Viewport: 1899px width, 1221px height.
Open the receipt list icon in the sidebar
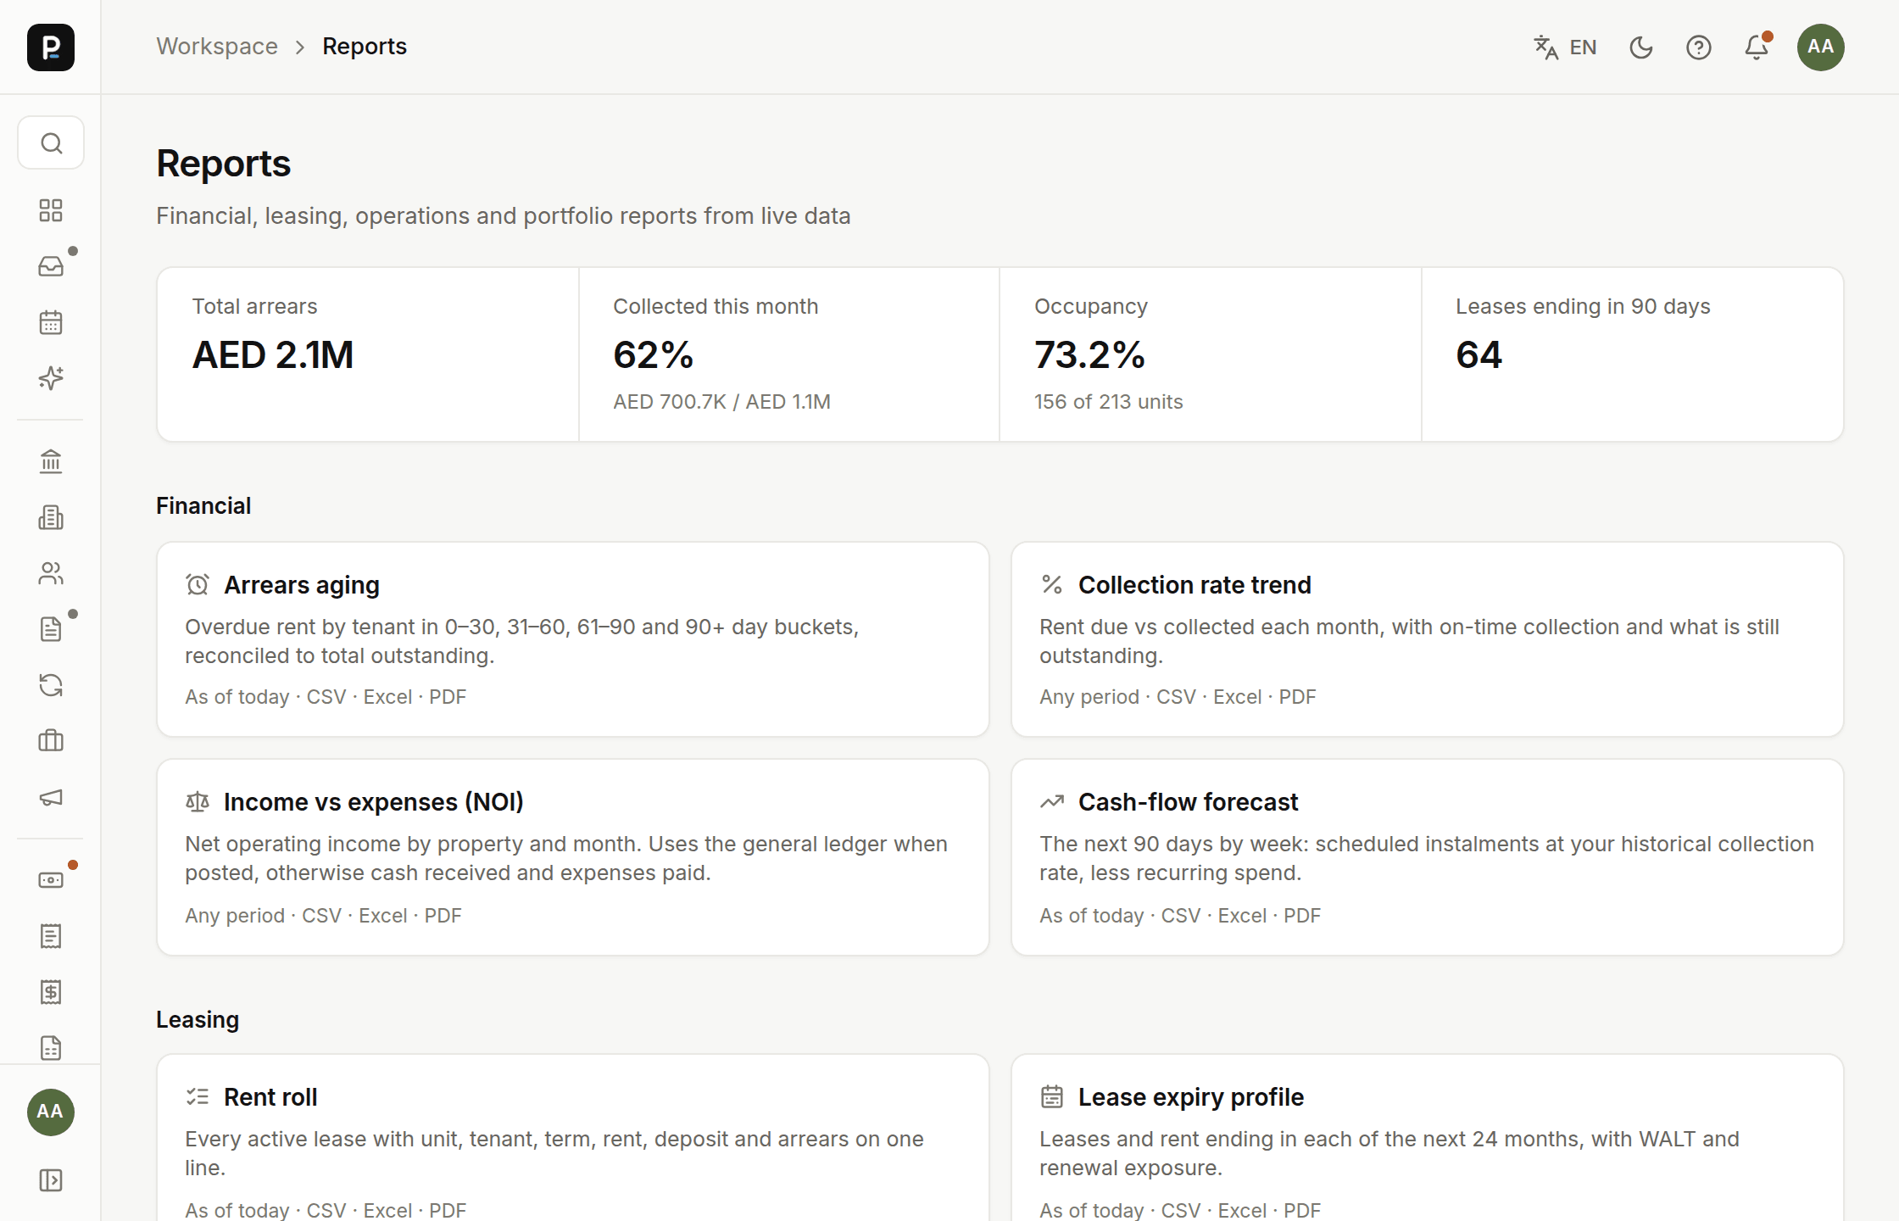pyautogui.click(x=51, y=936)
